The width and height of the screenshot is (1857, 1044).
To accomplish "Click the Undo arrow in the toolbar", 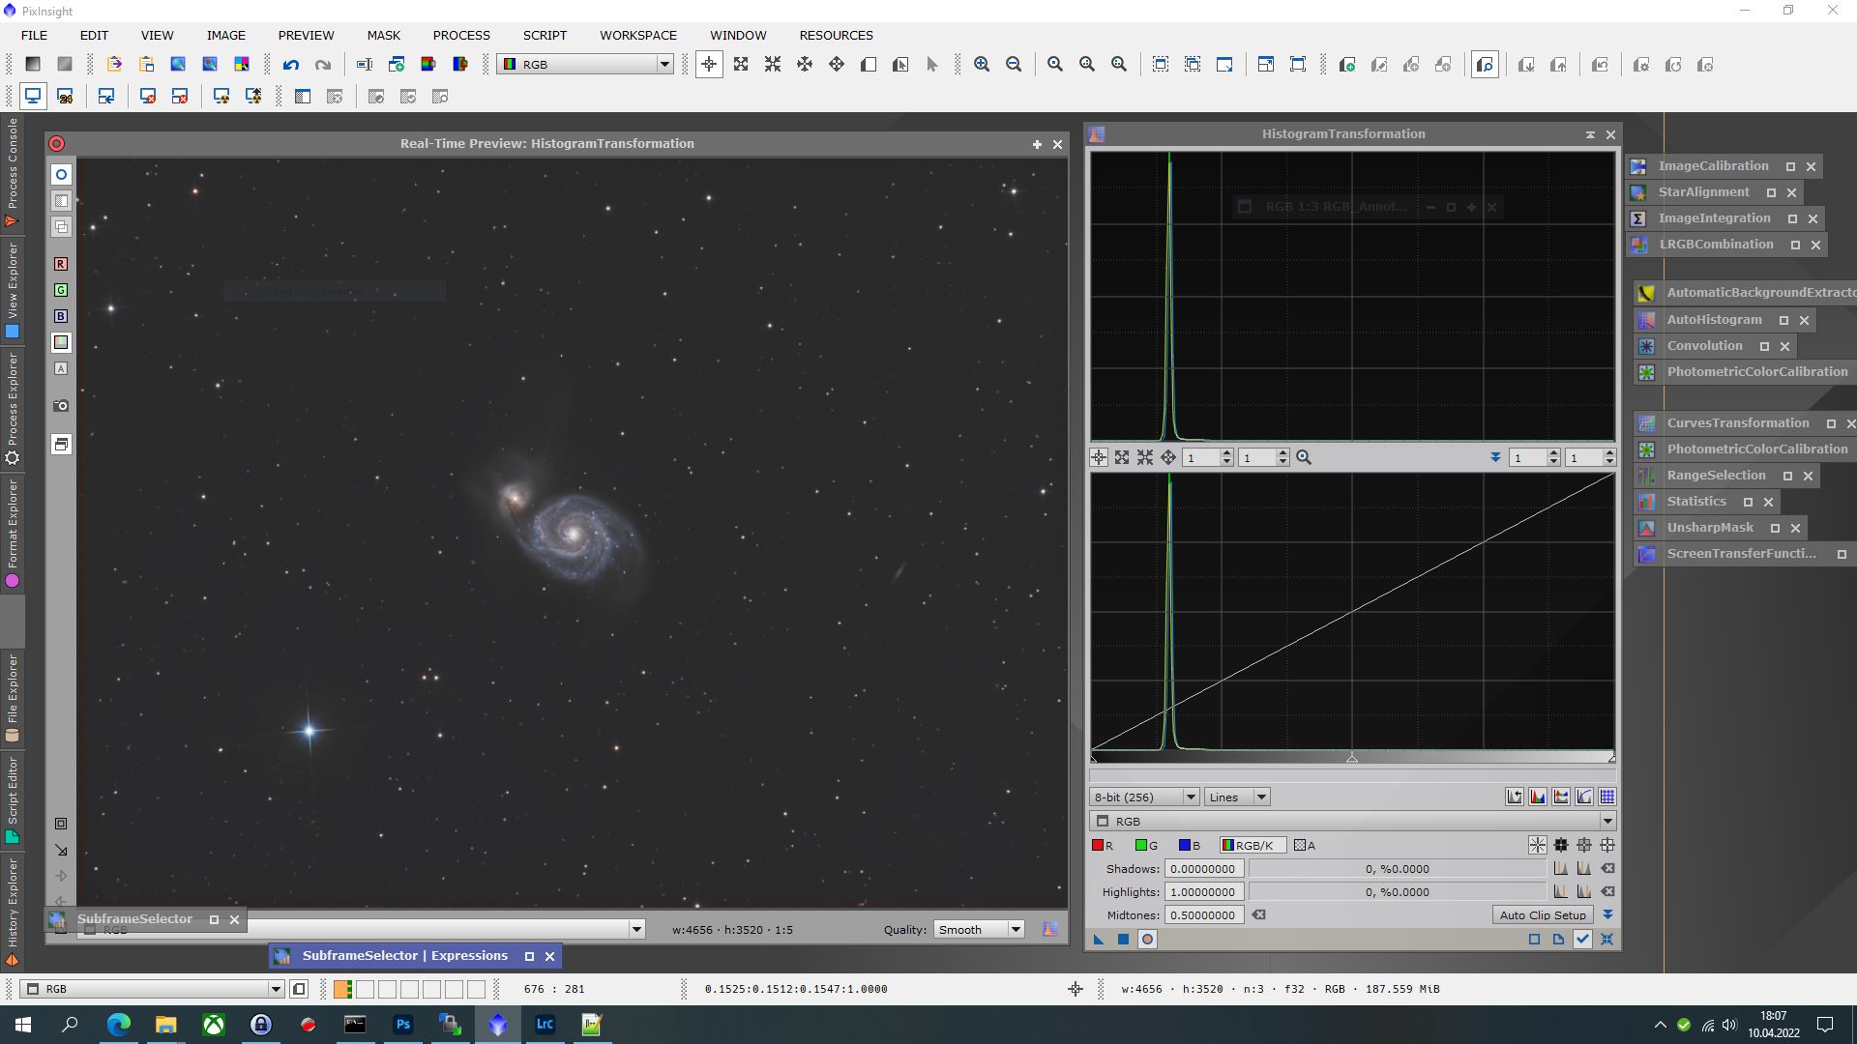I will coord(291,65).
